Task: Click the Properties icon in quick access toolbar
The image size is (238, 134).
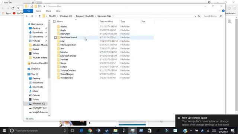Action: 32,6
